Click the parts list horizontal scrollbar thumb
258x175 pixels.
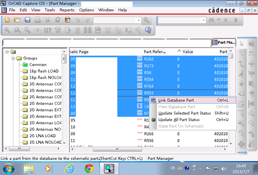click(117, 149)
